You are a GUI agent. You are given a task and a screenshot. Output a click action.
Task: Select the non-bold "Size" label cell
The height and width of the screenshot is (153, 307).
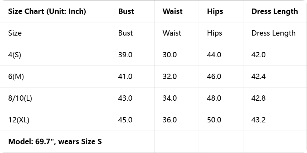(15, 33)
